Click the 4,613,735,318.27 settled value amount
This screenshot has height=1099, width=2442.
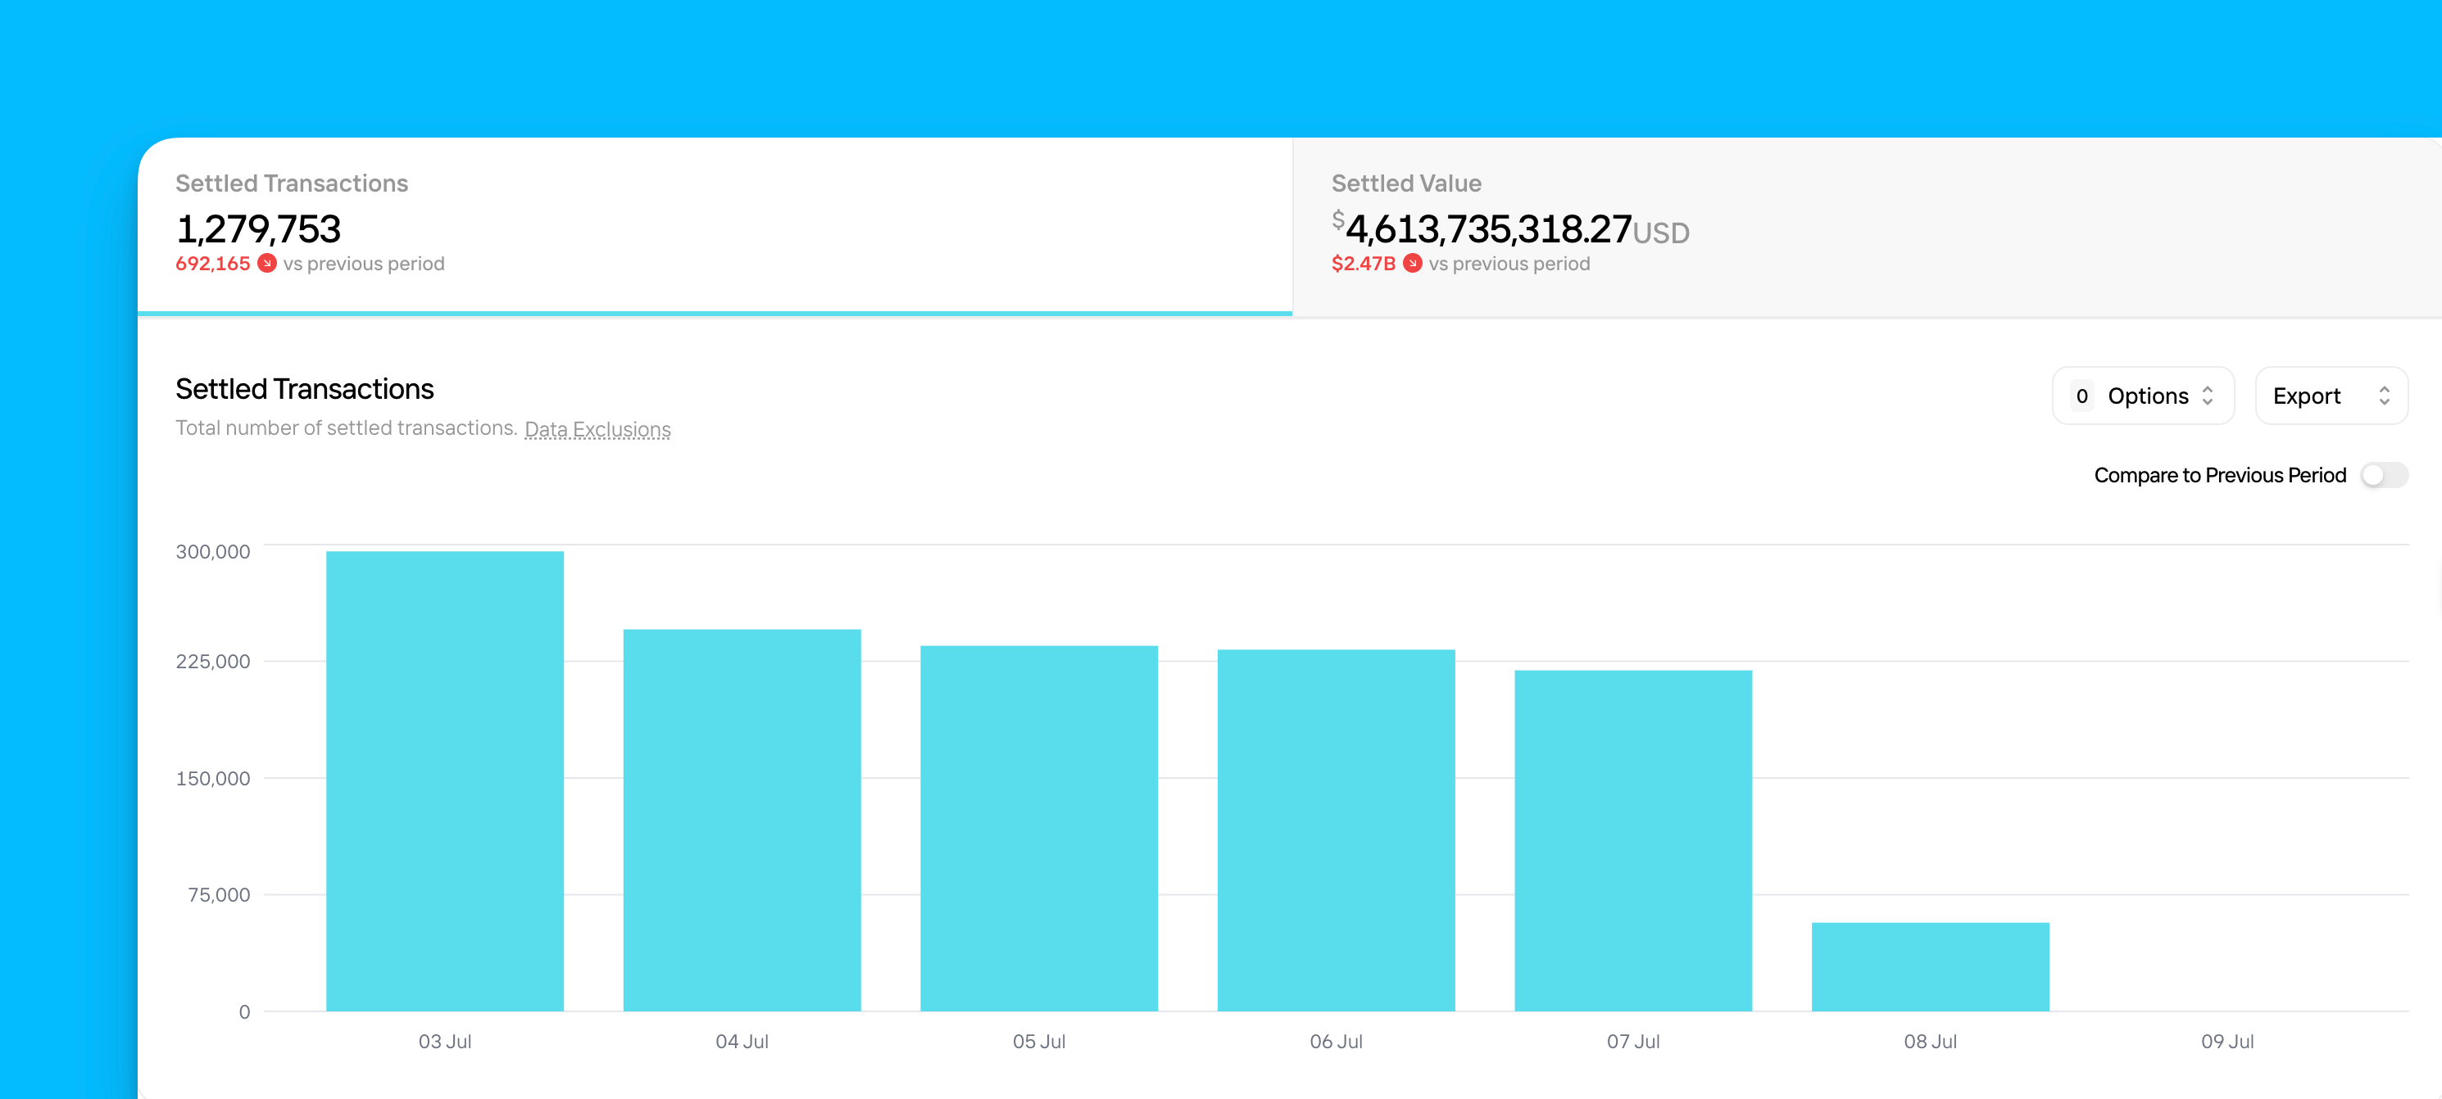click(1488, 228)
